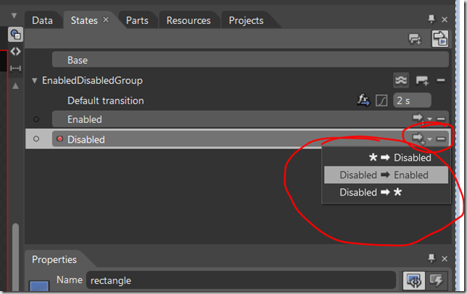The image size is (467, 294).
Task: Open the default transition effect (fx) picker
Action: [x=363, y=100]
